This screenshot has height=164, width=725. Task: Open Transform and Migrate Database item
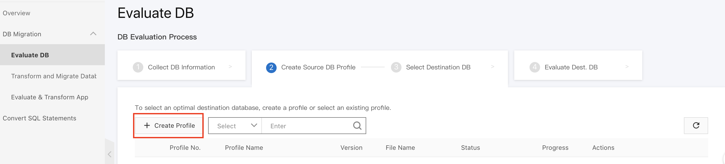click(53, 76)
